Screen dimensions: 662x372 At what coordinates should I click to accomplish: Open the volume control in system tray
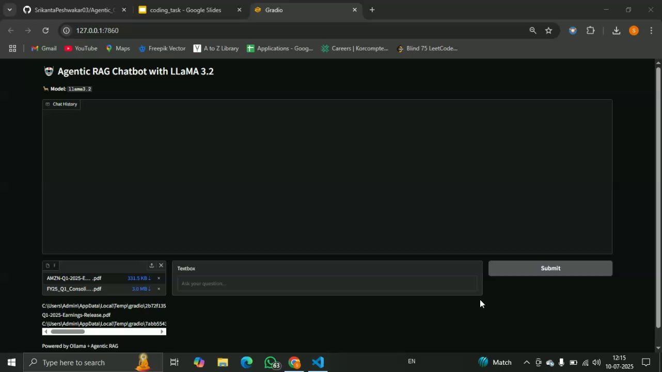pos(596,363)
